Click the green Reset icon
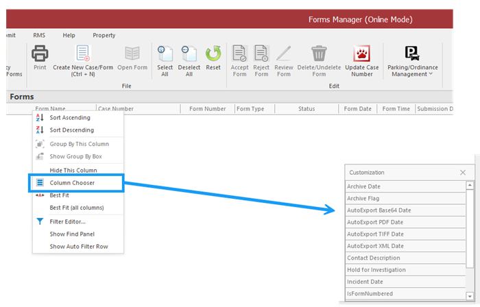The height and width of the screenshot is (307, 480). click(x=213, y=54)
